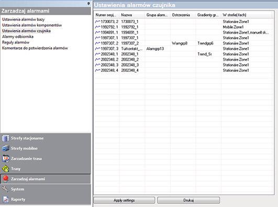278x207 pixels.
Task: Click Stationäre Zone1 cell in row 1730073, 2
Action: click(236, 21)
